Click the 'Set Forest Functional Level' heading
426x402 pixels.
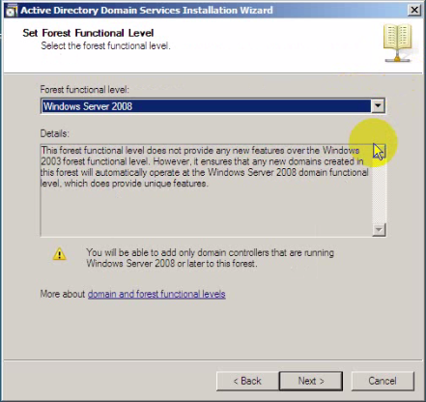pyautogui.click(x=88, y=33)
